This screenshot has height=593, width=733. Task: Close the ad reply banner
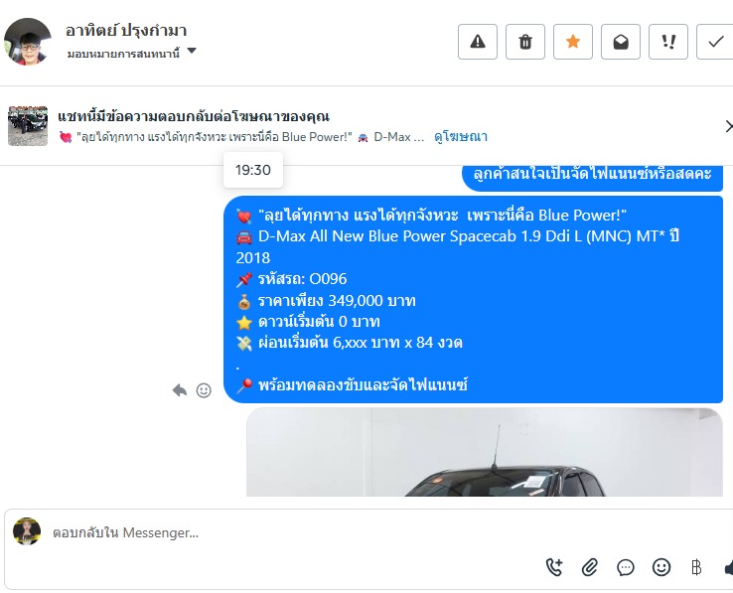coord(728,126)
